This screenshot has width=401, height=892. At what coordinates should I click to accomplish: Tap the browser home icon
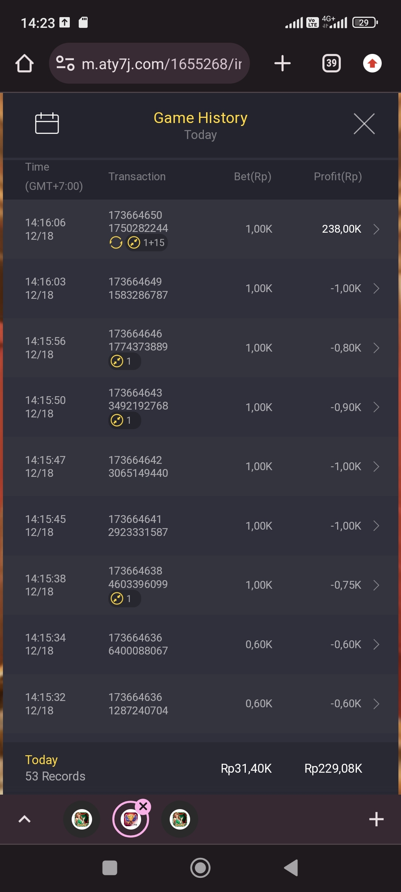25,64
